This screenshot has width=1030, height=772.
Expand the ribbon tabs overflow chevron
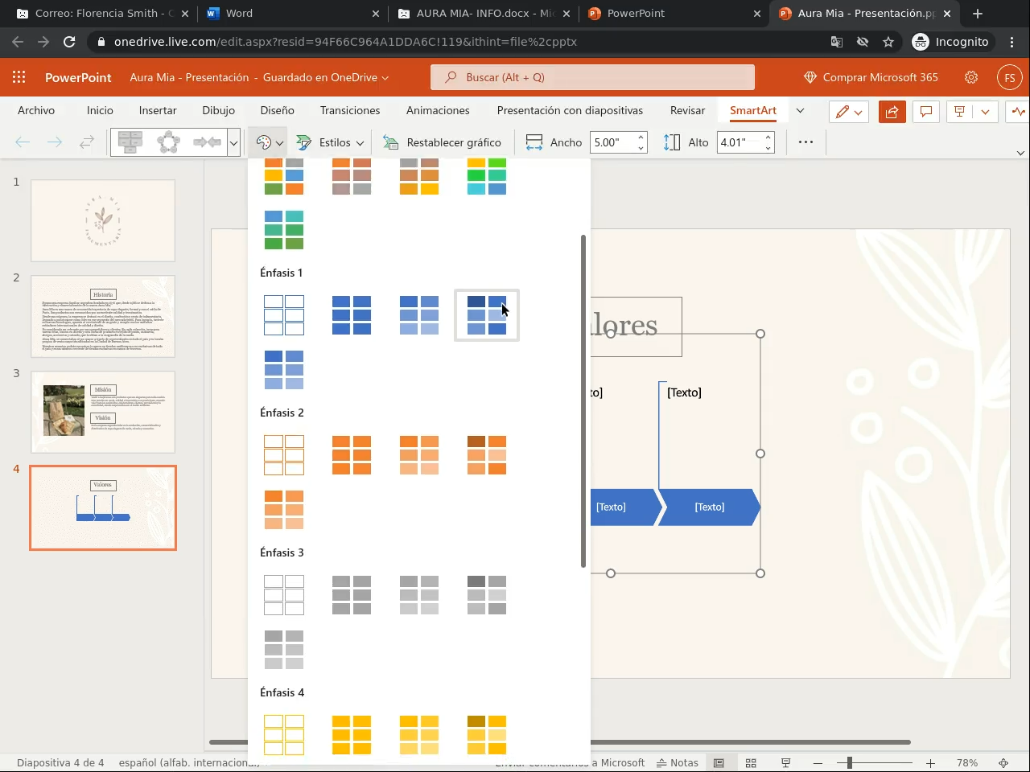tap(800, 110)
